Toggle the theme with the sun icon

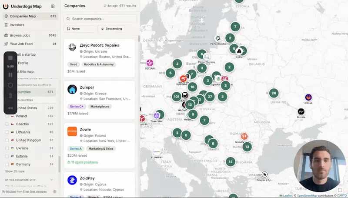click(x=55, y=191)
